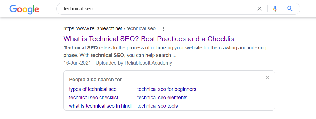Click the "technical-seo" breadcrumb path
Viewport: 316px width, 119px height.
141,28
